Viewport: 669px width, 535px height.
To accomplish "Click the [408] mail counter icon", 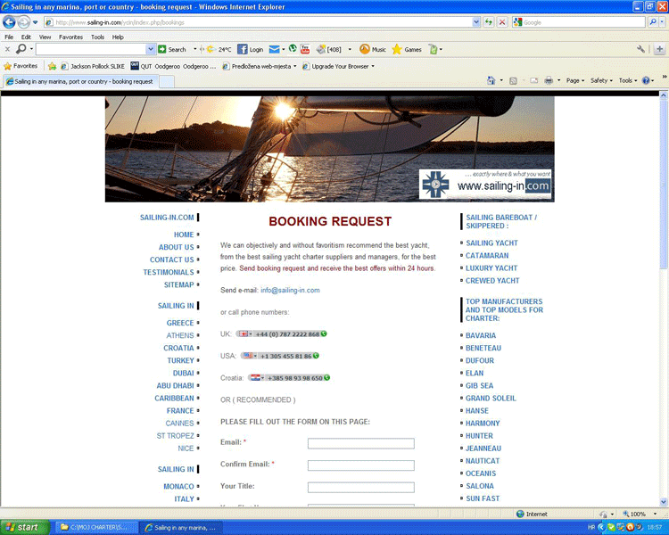I will [329, 50].
